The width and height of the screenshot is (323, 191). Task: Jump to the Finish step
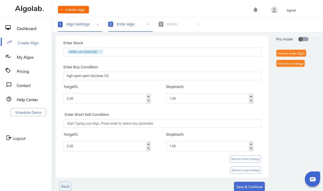[172, 24]
